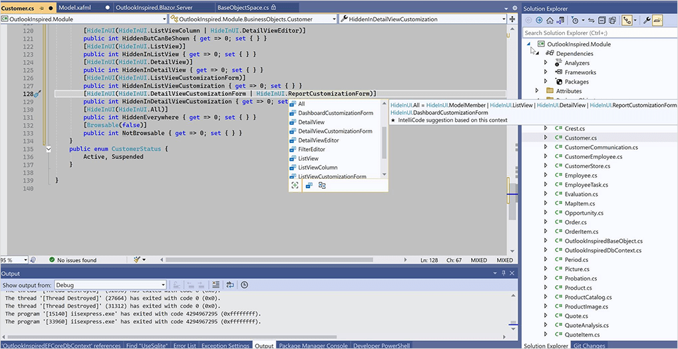The image size is (678, 349).
Task: Click the zoom percentage box in editor
Action: [8, 260]
